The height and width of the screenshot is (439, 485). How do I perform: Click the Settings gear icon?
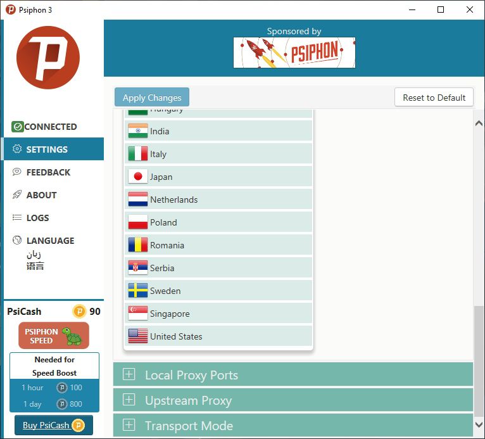(17, 149)
